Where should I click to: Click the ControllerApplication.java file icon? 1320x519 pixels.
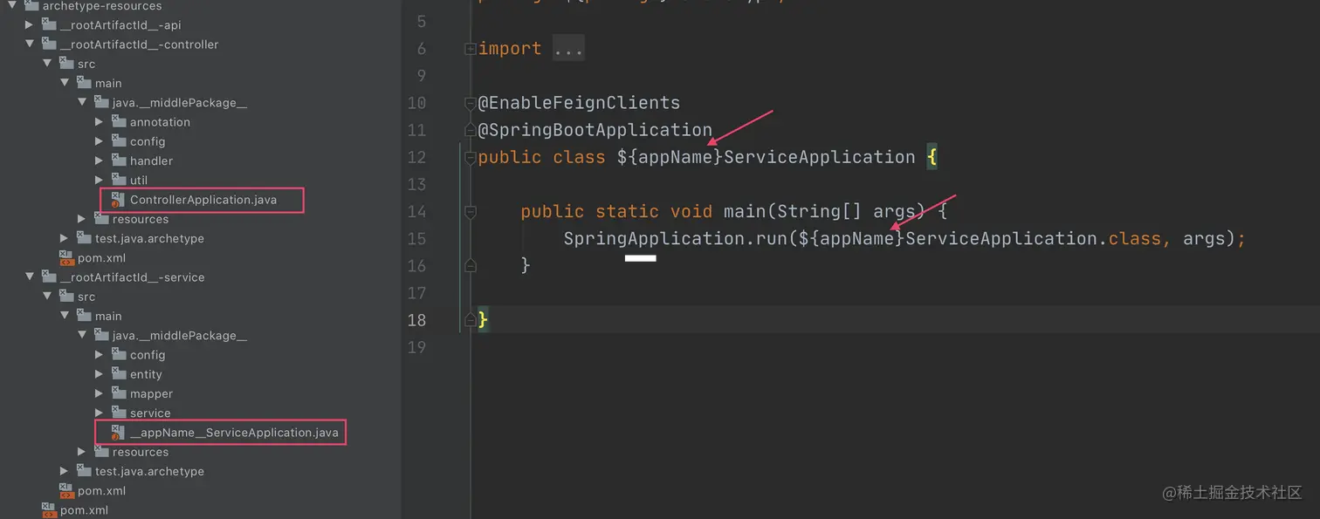[119, 200]
